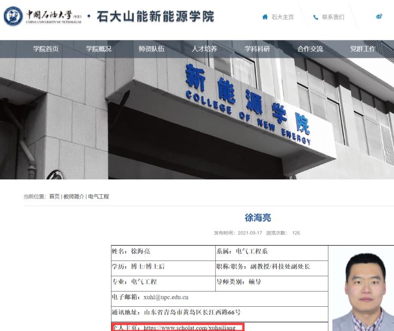
Task: Click the 石大山能新能源学院 site title
Action: coord(156,17)
